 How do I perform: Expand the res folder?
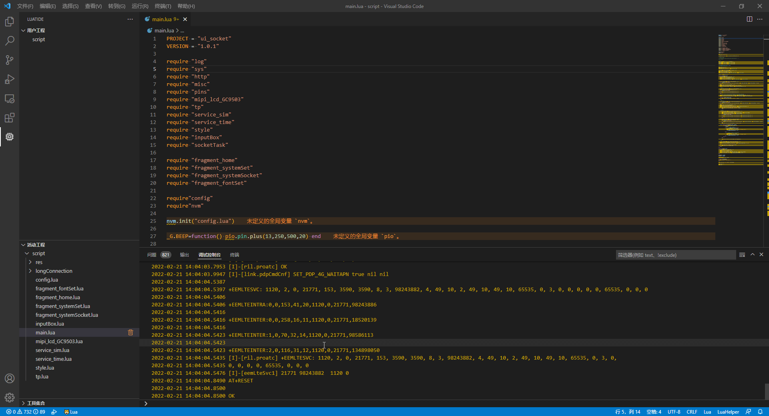pyautogui.click(x=30, y=262)
